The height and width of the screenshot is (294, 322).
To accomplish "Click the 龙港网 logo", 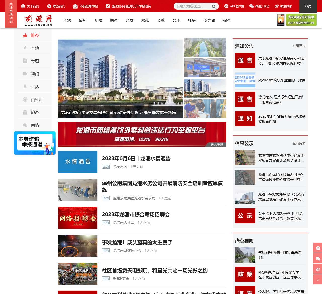I will [x=38, y=20].
